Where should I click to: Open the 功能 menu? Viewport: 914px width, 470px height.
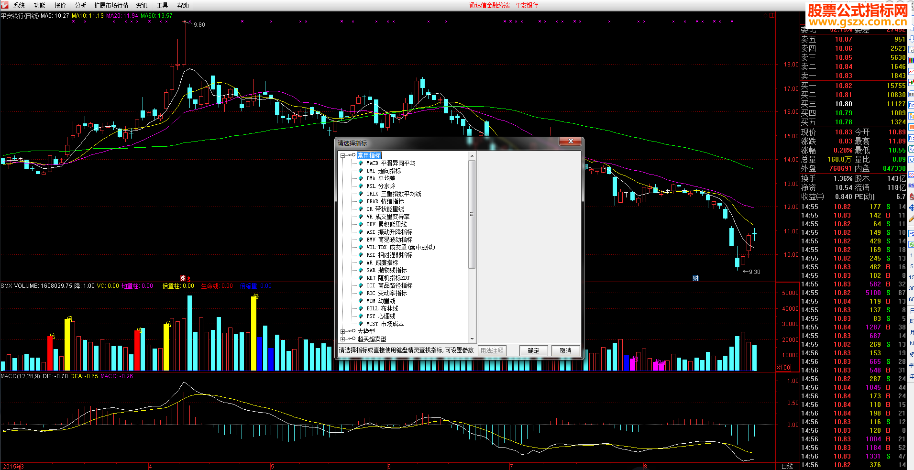40,5
